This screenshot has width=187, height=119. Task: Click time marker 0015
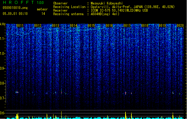[91, 26]
